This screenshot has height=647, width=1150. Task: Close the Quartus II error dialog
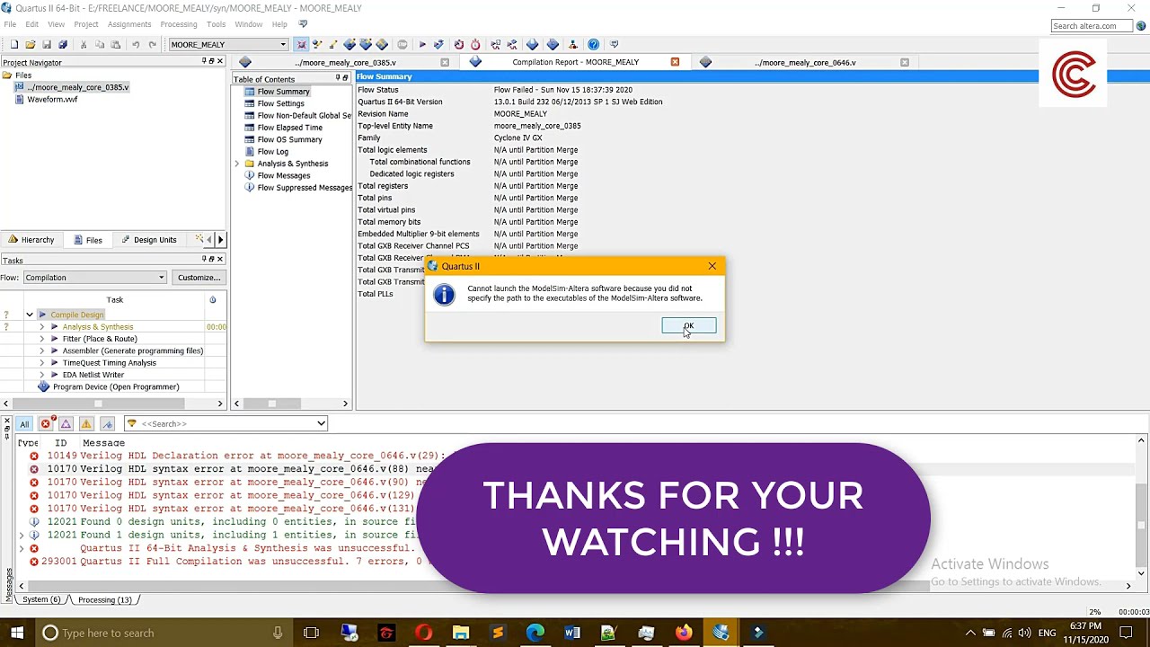[x=712, y=266]
